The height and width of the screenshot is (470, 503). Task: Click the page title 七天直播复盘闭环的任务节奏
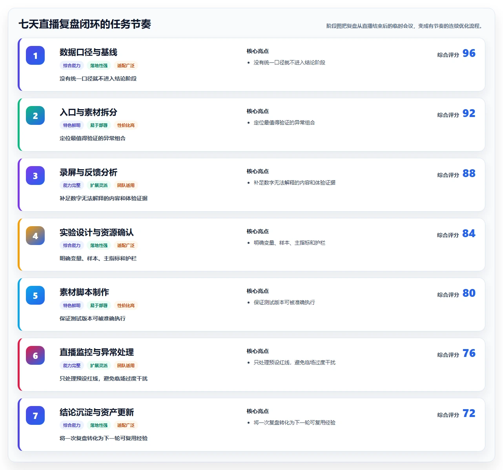point(85,24)
